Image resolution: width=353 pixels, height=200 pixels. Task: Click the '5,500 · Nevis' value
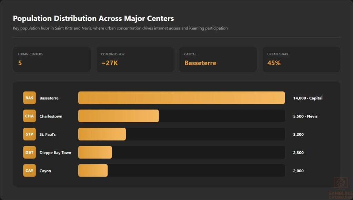point(305,116)
